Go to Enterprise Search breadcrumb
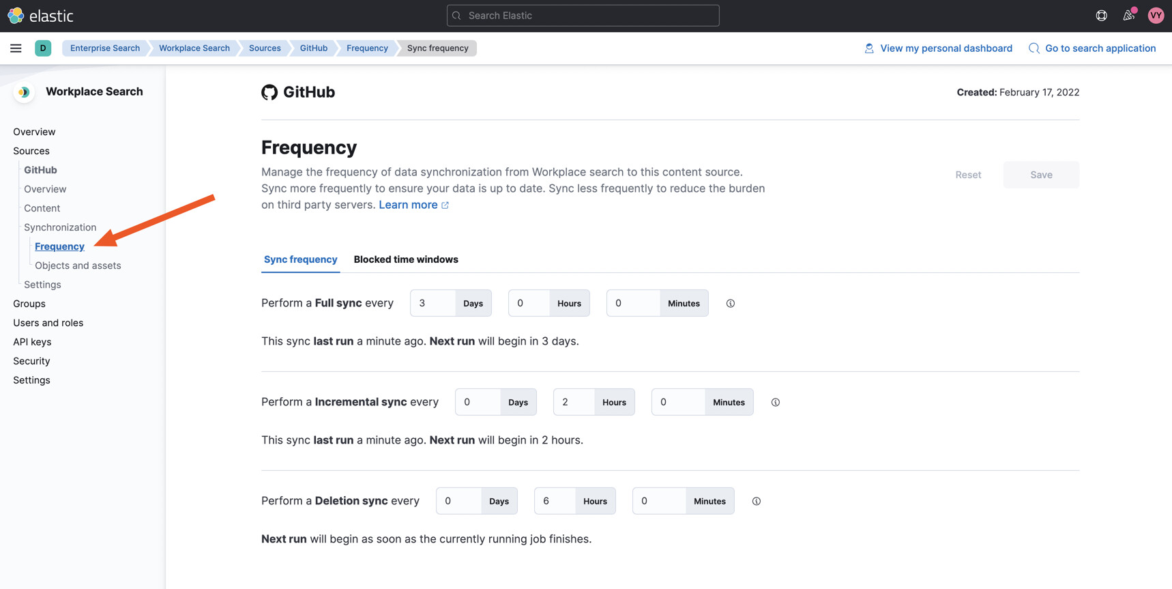 pos(105,48)
